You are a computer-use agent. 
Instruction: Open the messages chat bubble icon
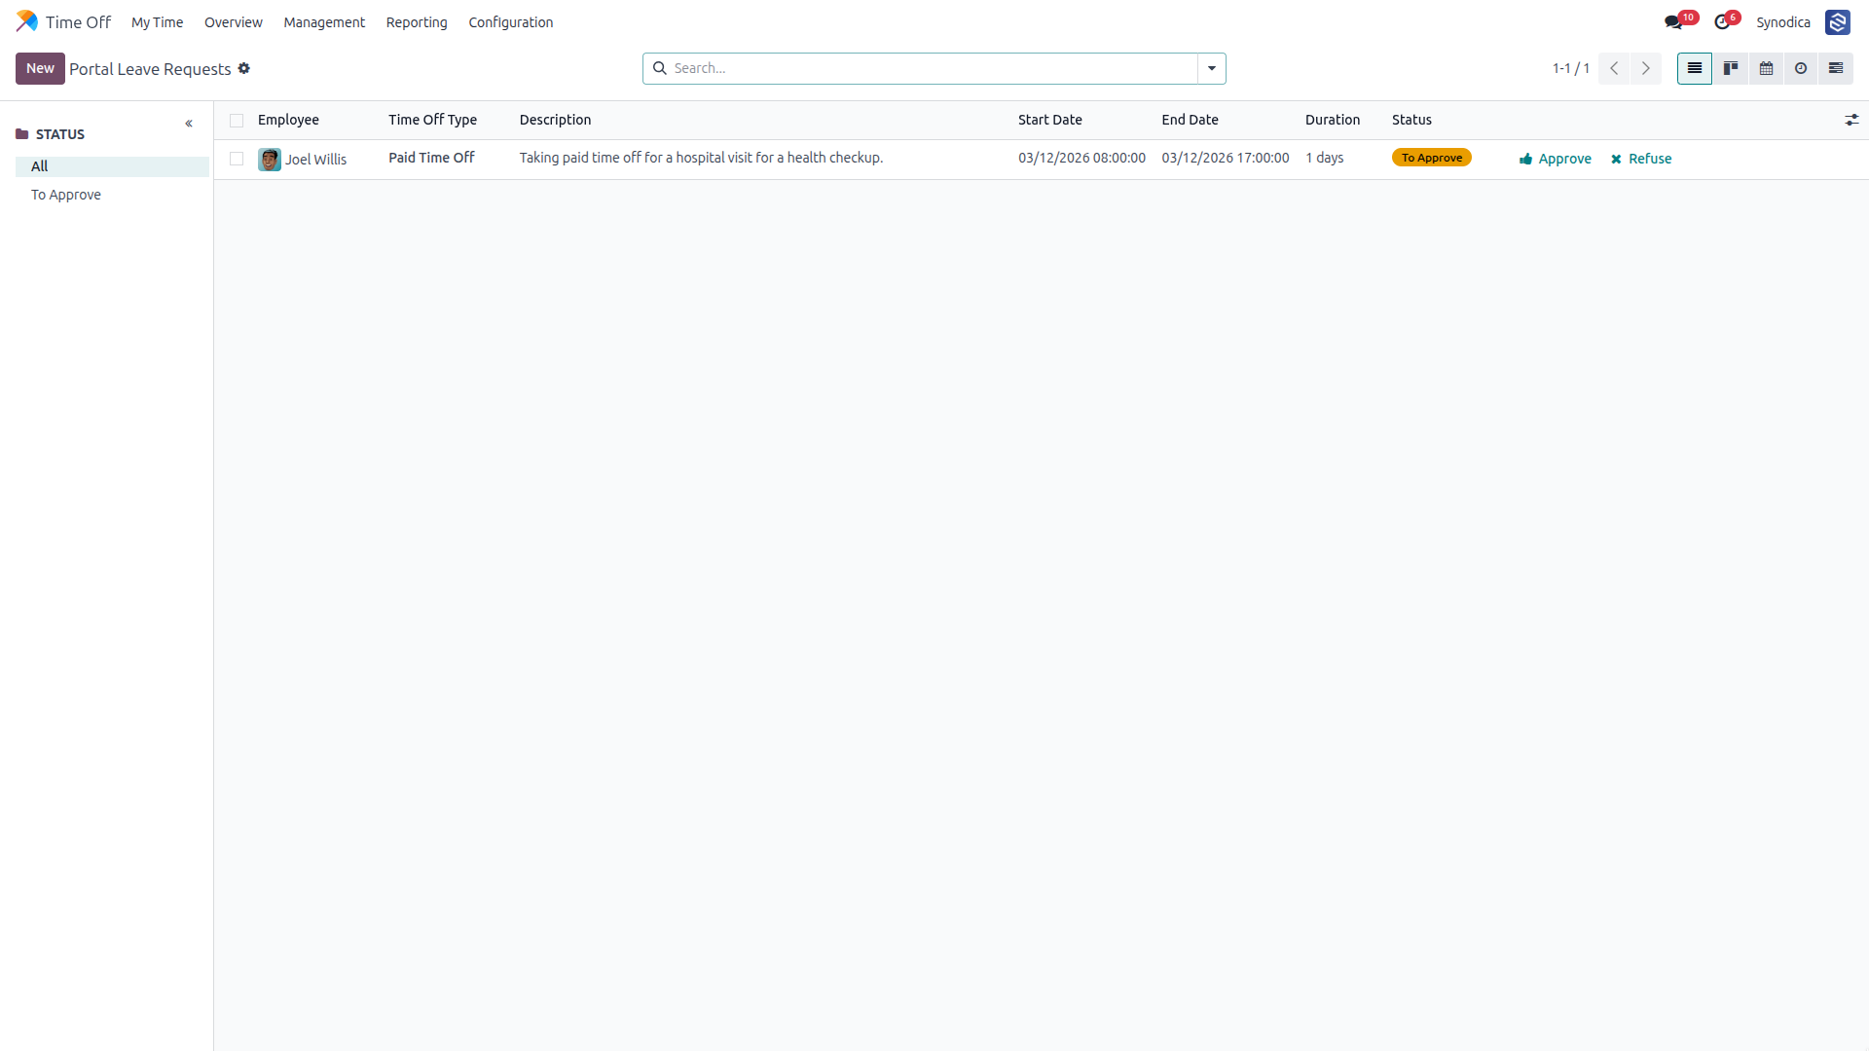pyautogui.click(x=1673, y=21)
